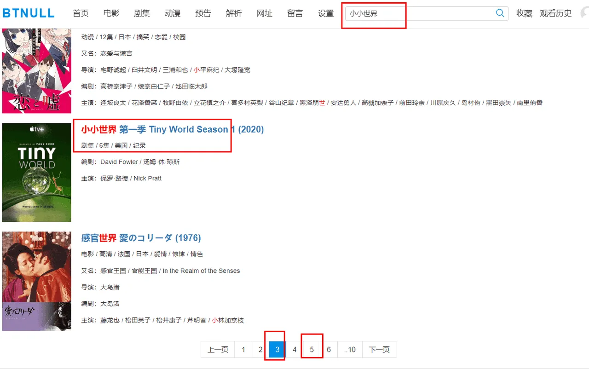Screen dimensions: 589x369
Task: Visit the 留言 page
Action: (295, 13)
